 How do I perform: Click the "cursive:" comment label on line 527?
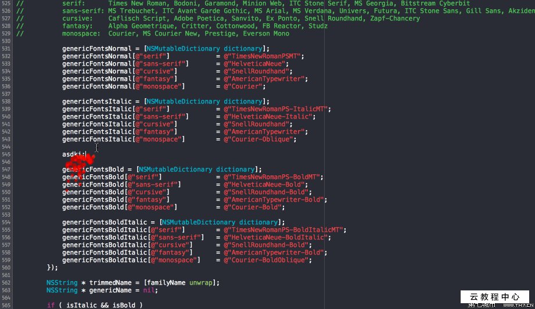click(77, 19)
